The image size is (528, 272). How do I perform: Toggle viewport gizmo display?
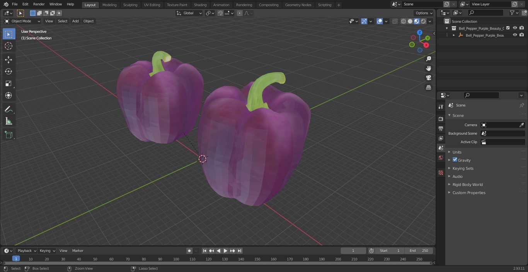364,21
